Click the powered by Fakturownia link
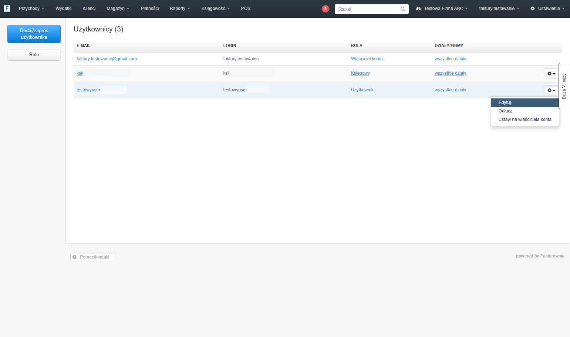Screen dimensions: 570x337 pos(540,256)
